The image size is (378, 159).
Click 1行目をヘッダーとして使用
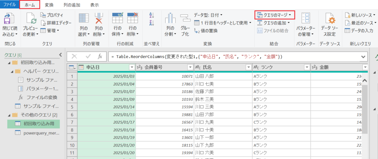pos(223,23)
